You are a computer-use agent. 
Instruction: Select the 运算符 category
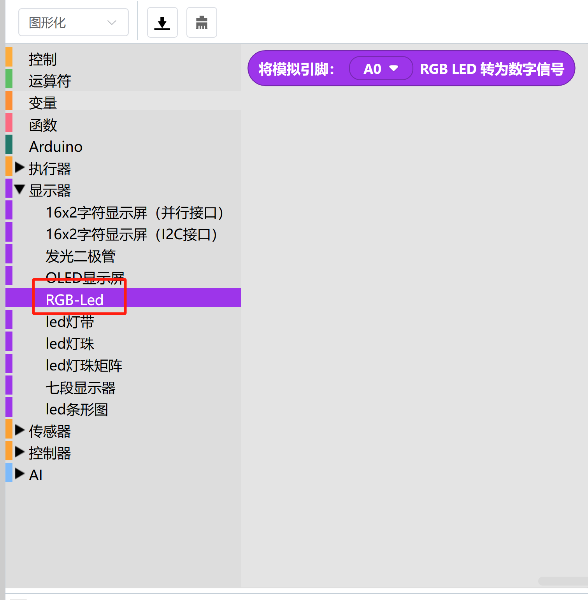(50, 81)
